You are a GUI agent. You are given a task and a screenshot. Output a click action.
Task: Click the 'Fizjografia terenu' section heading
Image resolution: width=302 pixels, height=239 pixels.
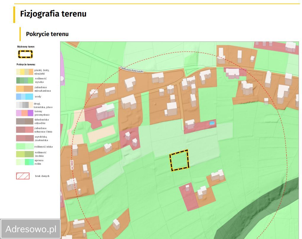53,14
